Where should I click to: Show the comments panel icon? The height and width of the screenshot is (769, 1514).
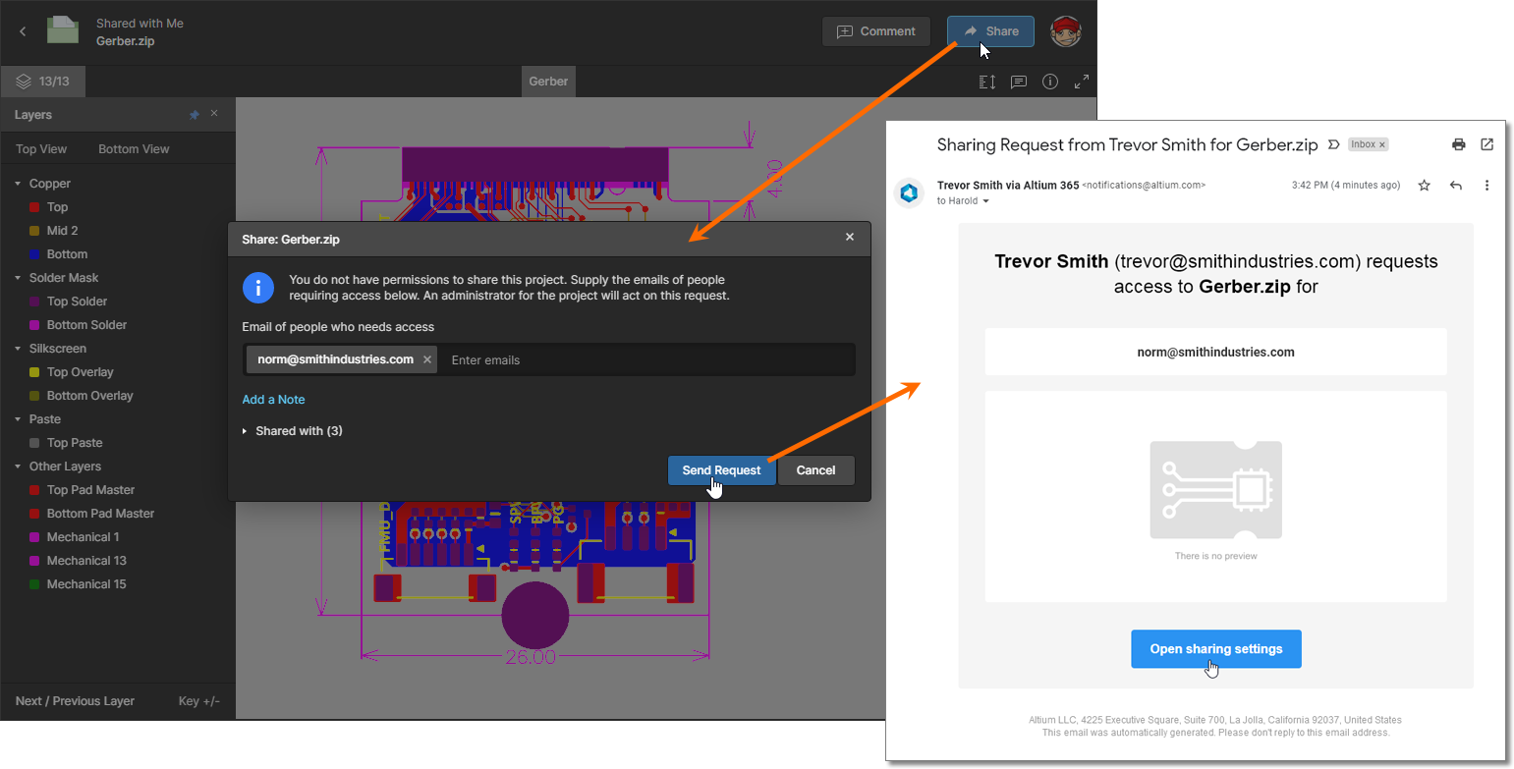[1019, 82]
